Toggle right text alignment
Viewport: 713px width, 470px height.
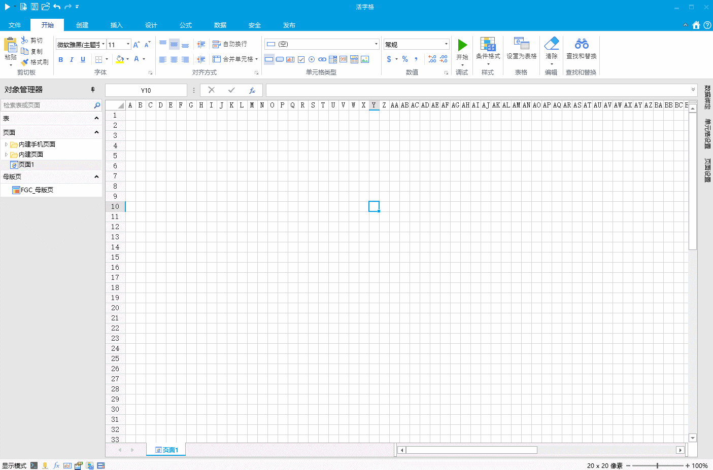pyautogui.click(x=185, y=59)
